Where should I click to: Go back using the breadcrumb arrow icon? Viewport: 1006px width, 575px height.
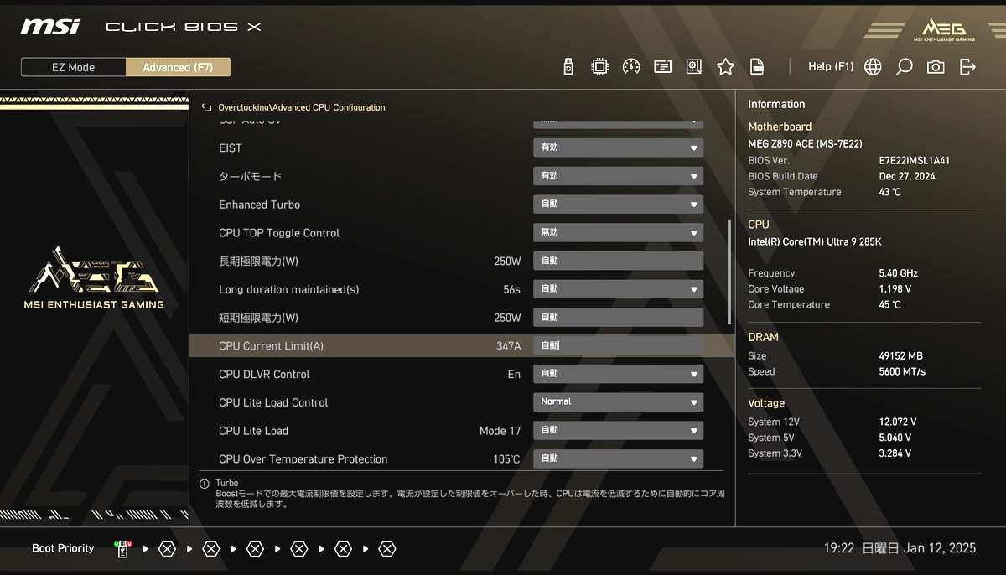(x=206, y=107)
